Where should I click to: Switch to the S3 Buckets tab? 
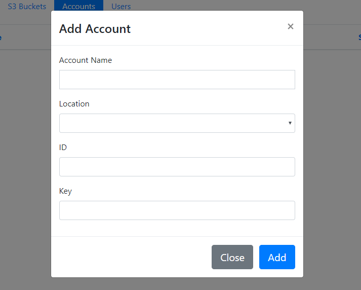tap(27, 6)
